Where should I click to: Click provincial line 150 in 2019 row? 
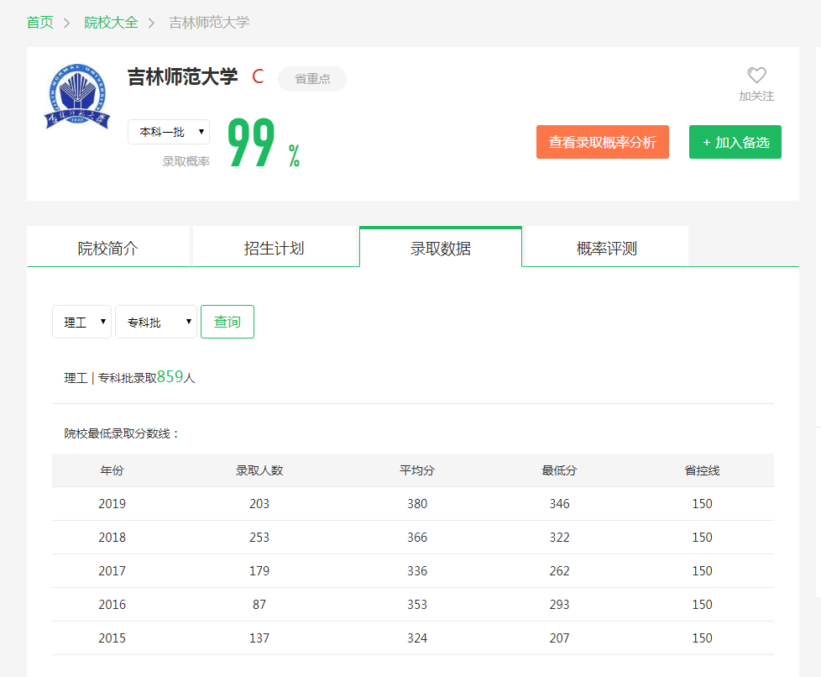(702, 504)
